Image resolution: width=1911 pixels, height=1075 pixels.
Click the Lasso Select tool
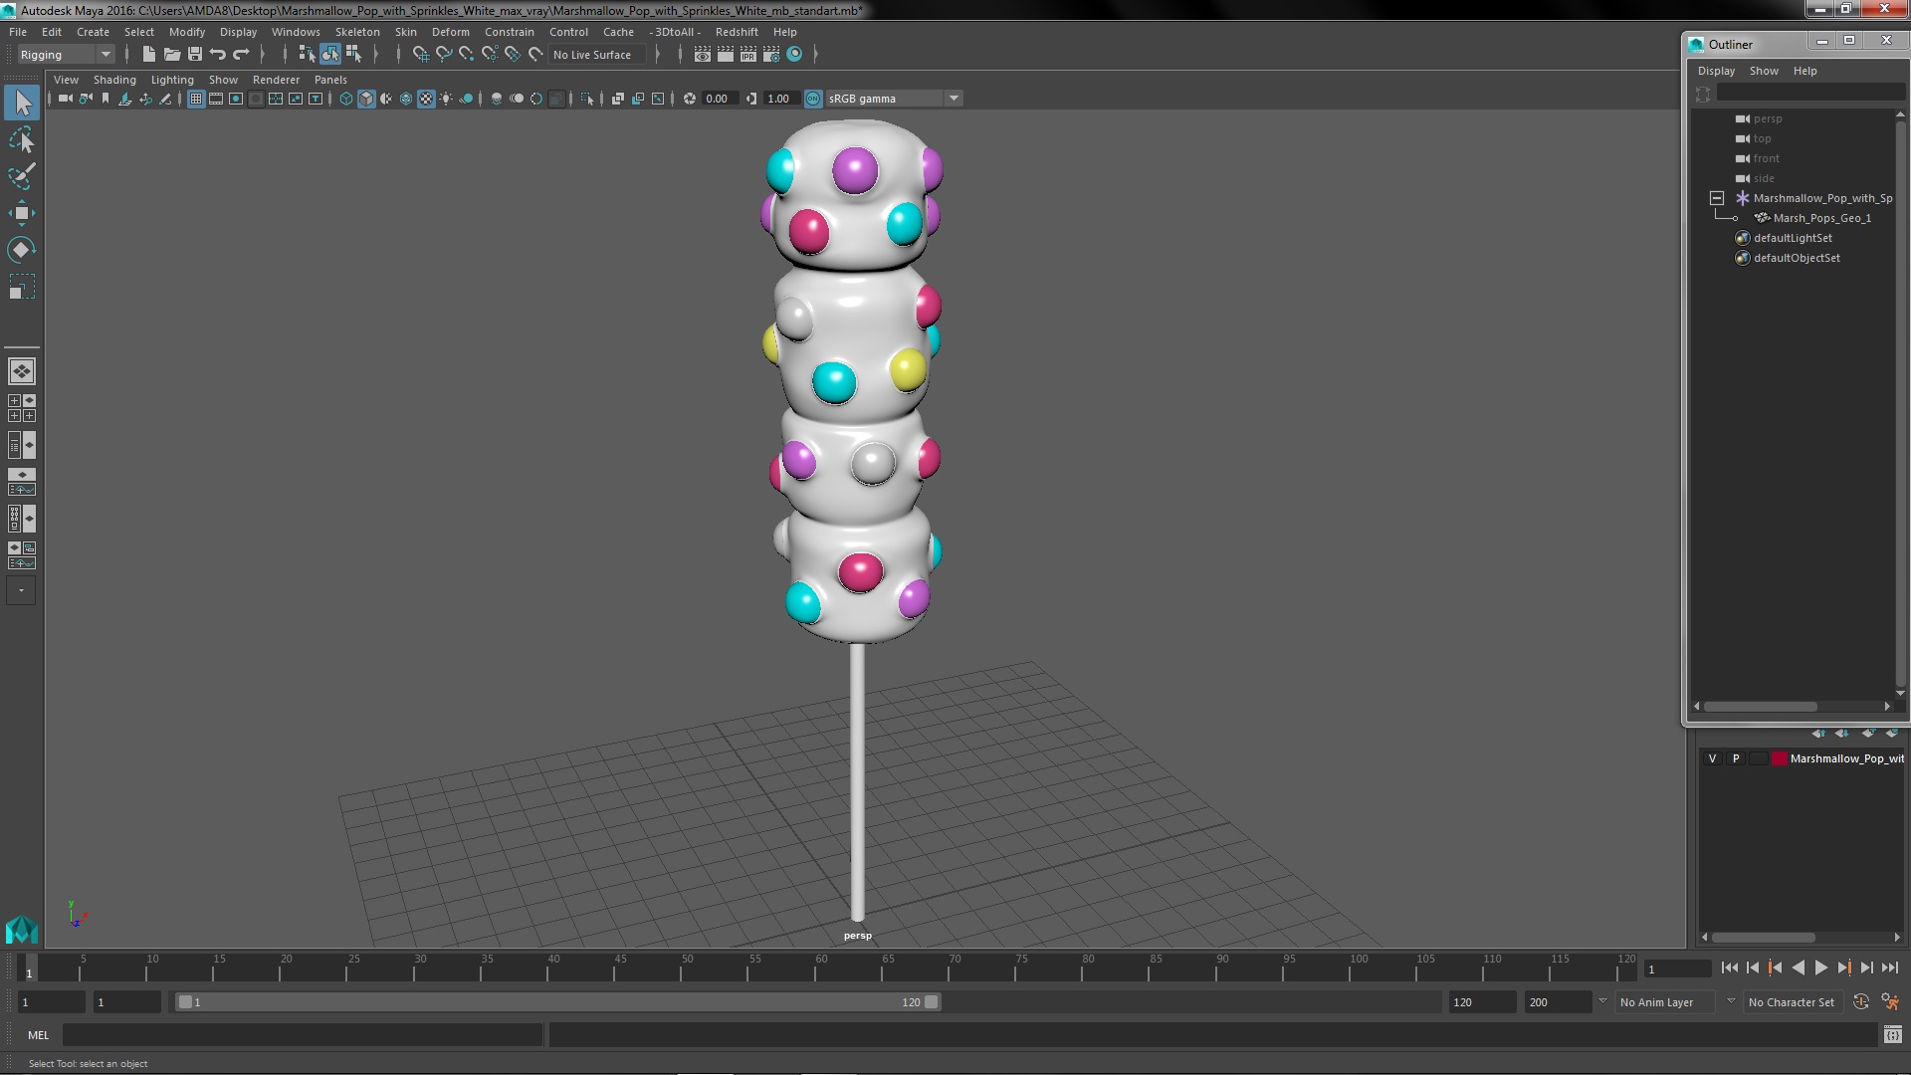coord(21,140)
